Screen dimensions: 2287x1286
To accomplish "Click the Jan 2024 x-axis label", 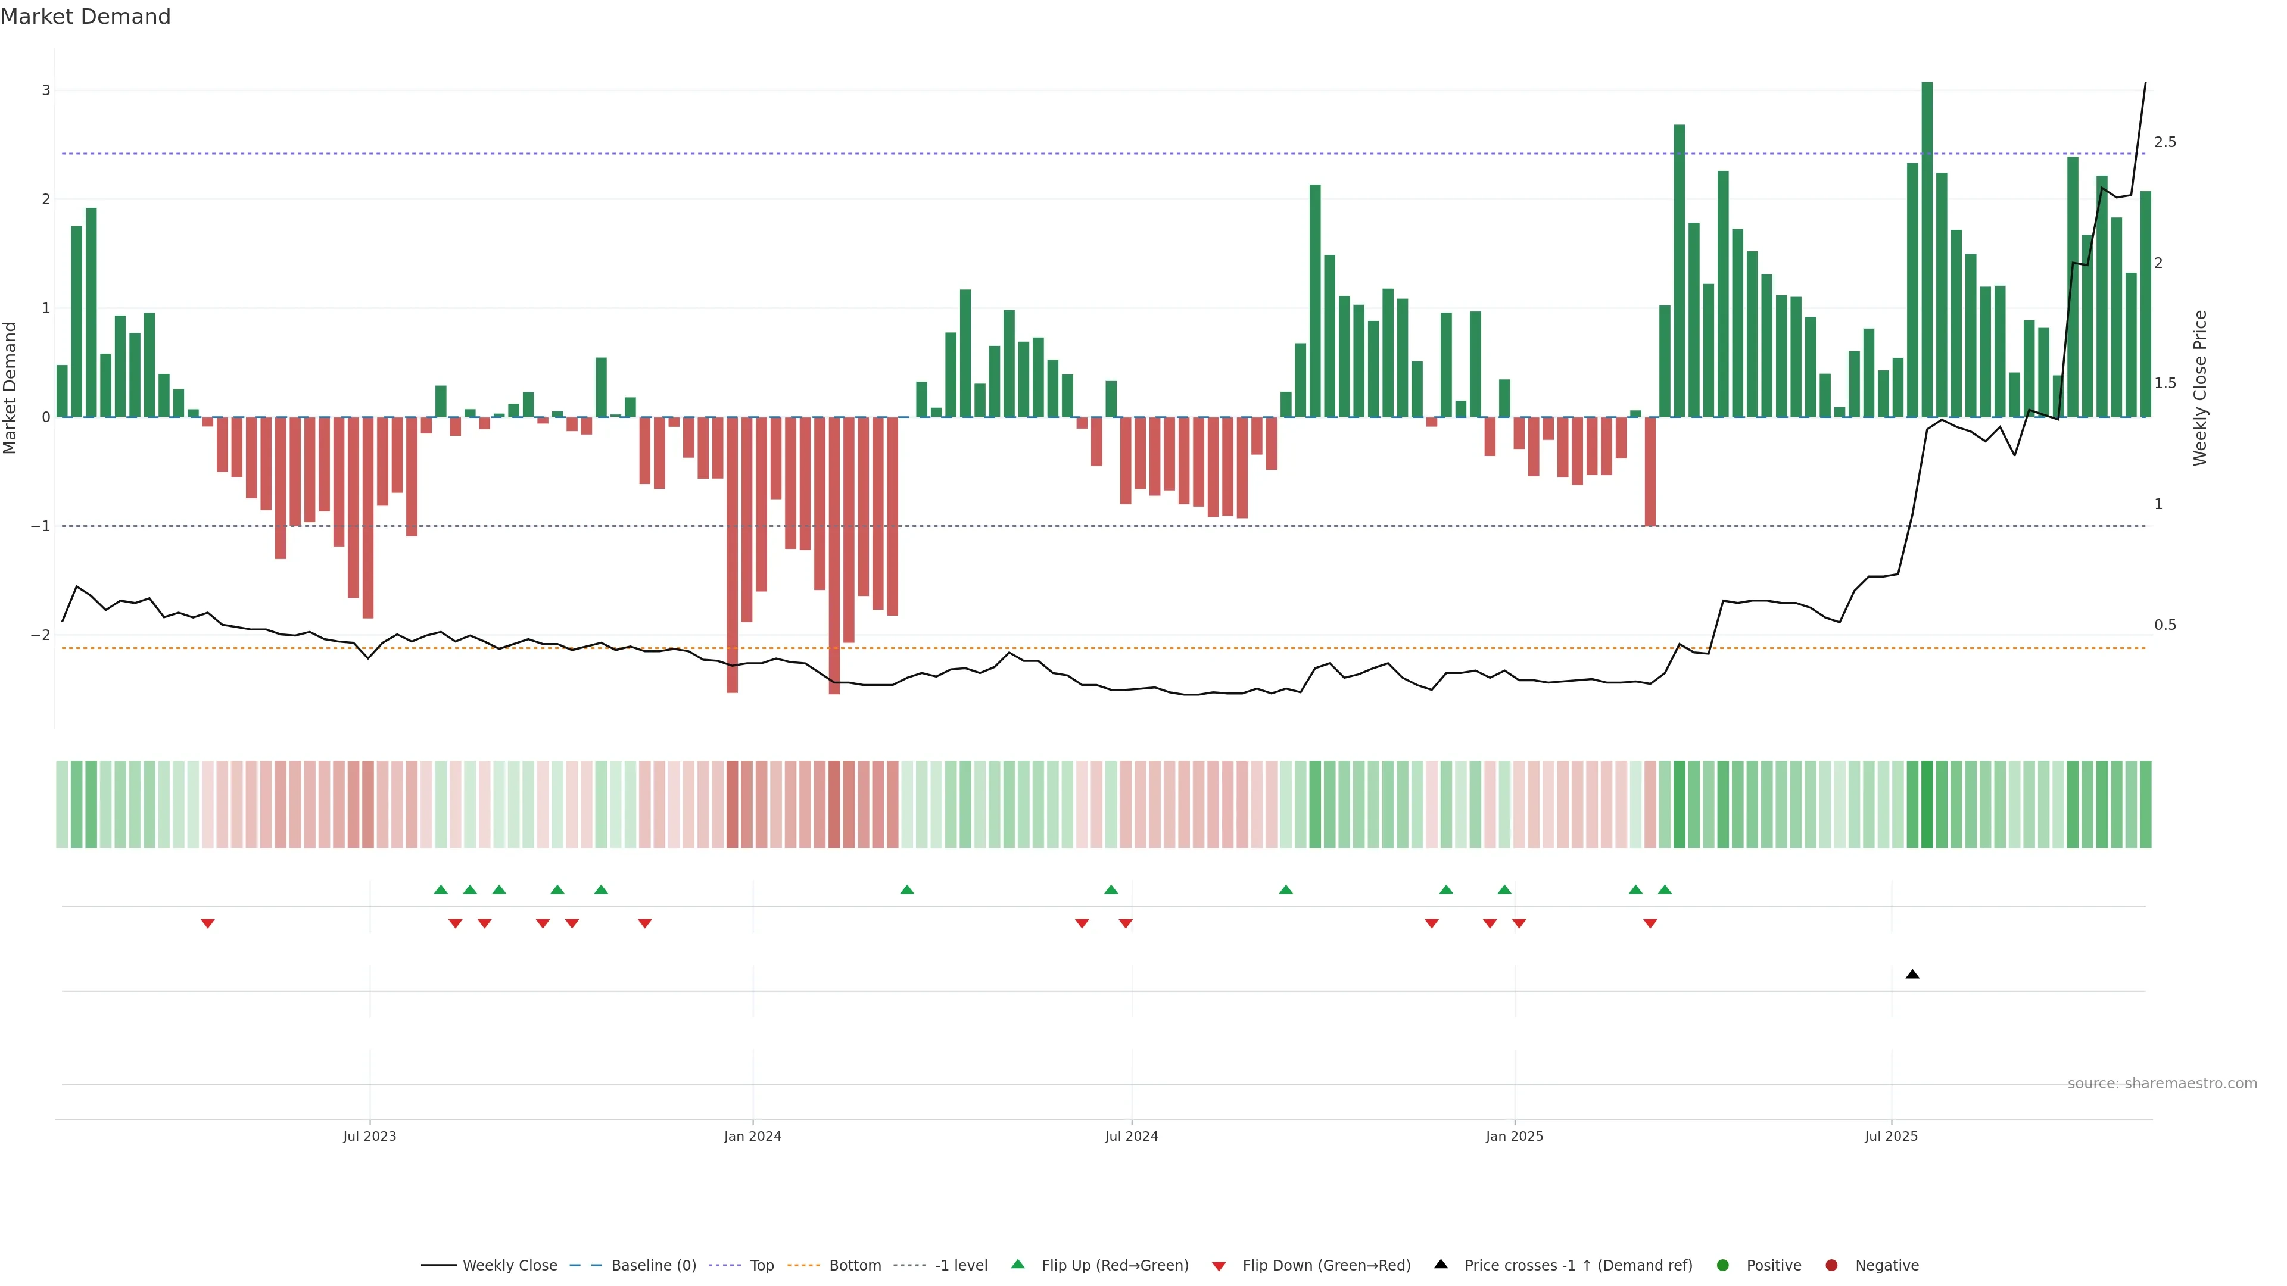I will (752, 1136).
